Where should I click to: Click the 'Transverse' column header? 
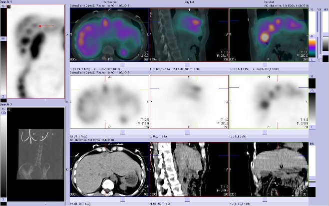(109, 1)
